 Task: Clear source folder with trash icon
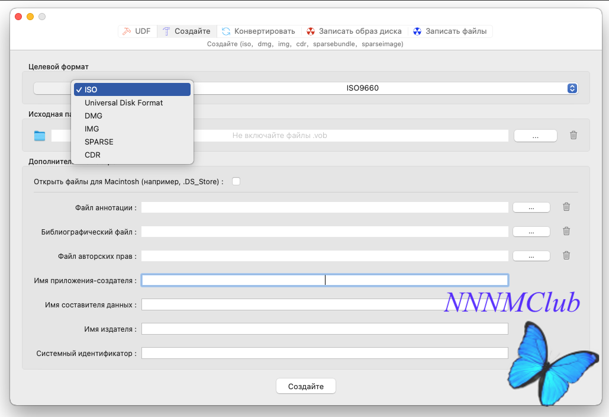[x=573, y=135]
